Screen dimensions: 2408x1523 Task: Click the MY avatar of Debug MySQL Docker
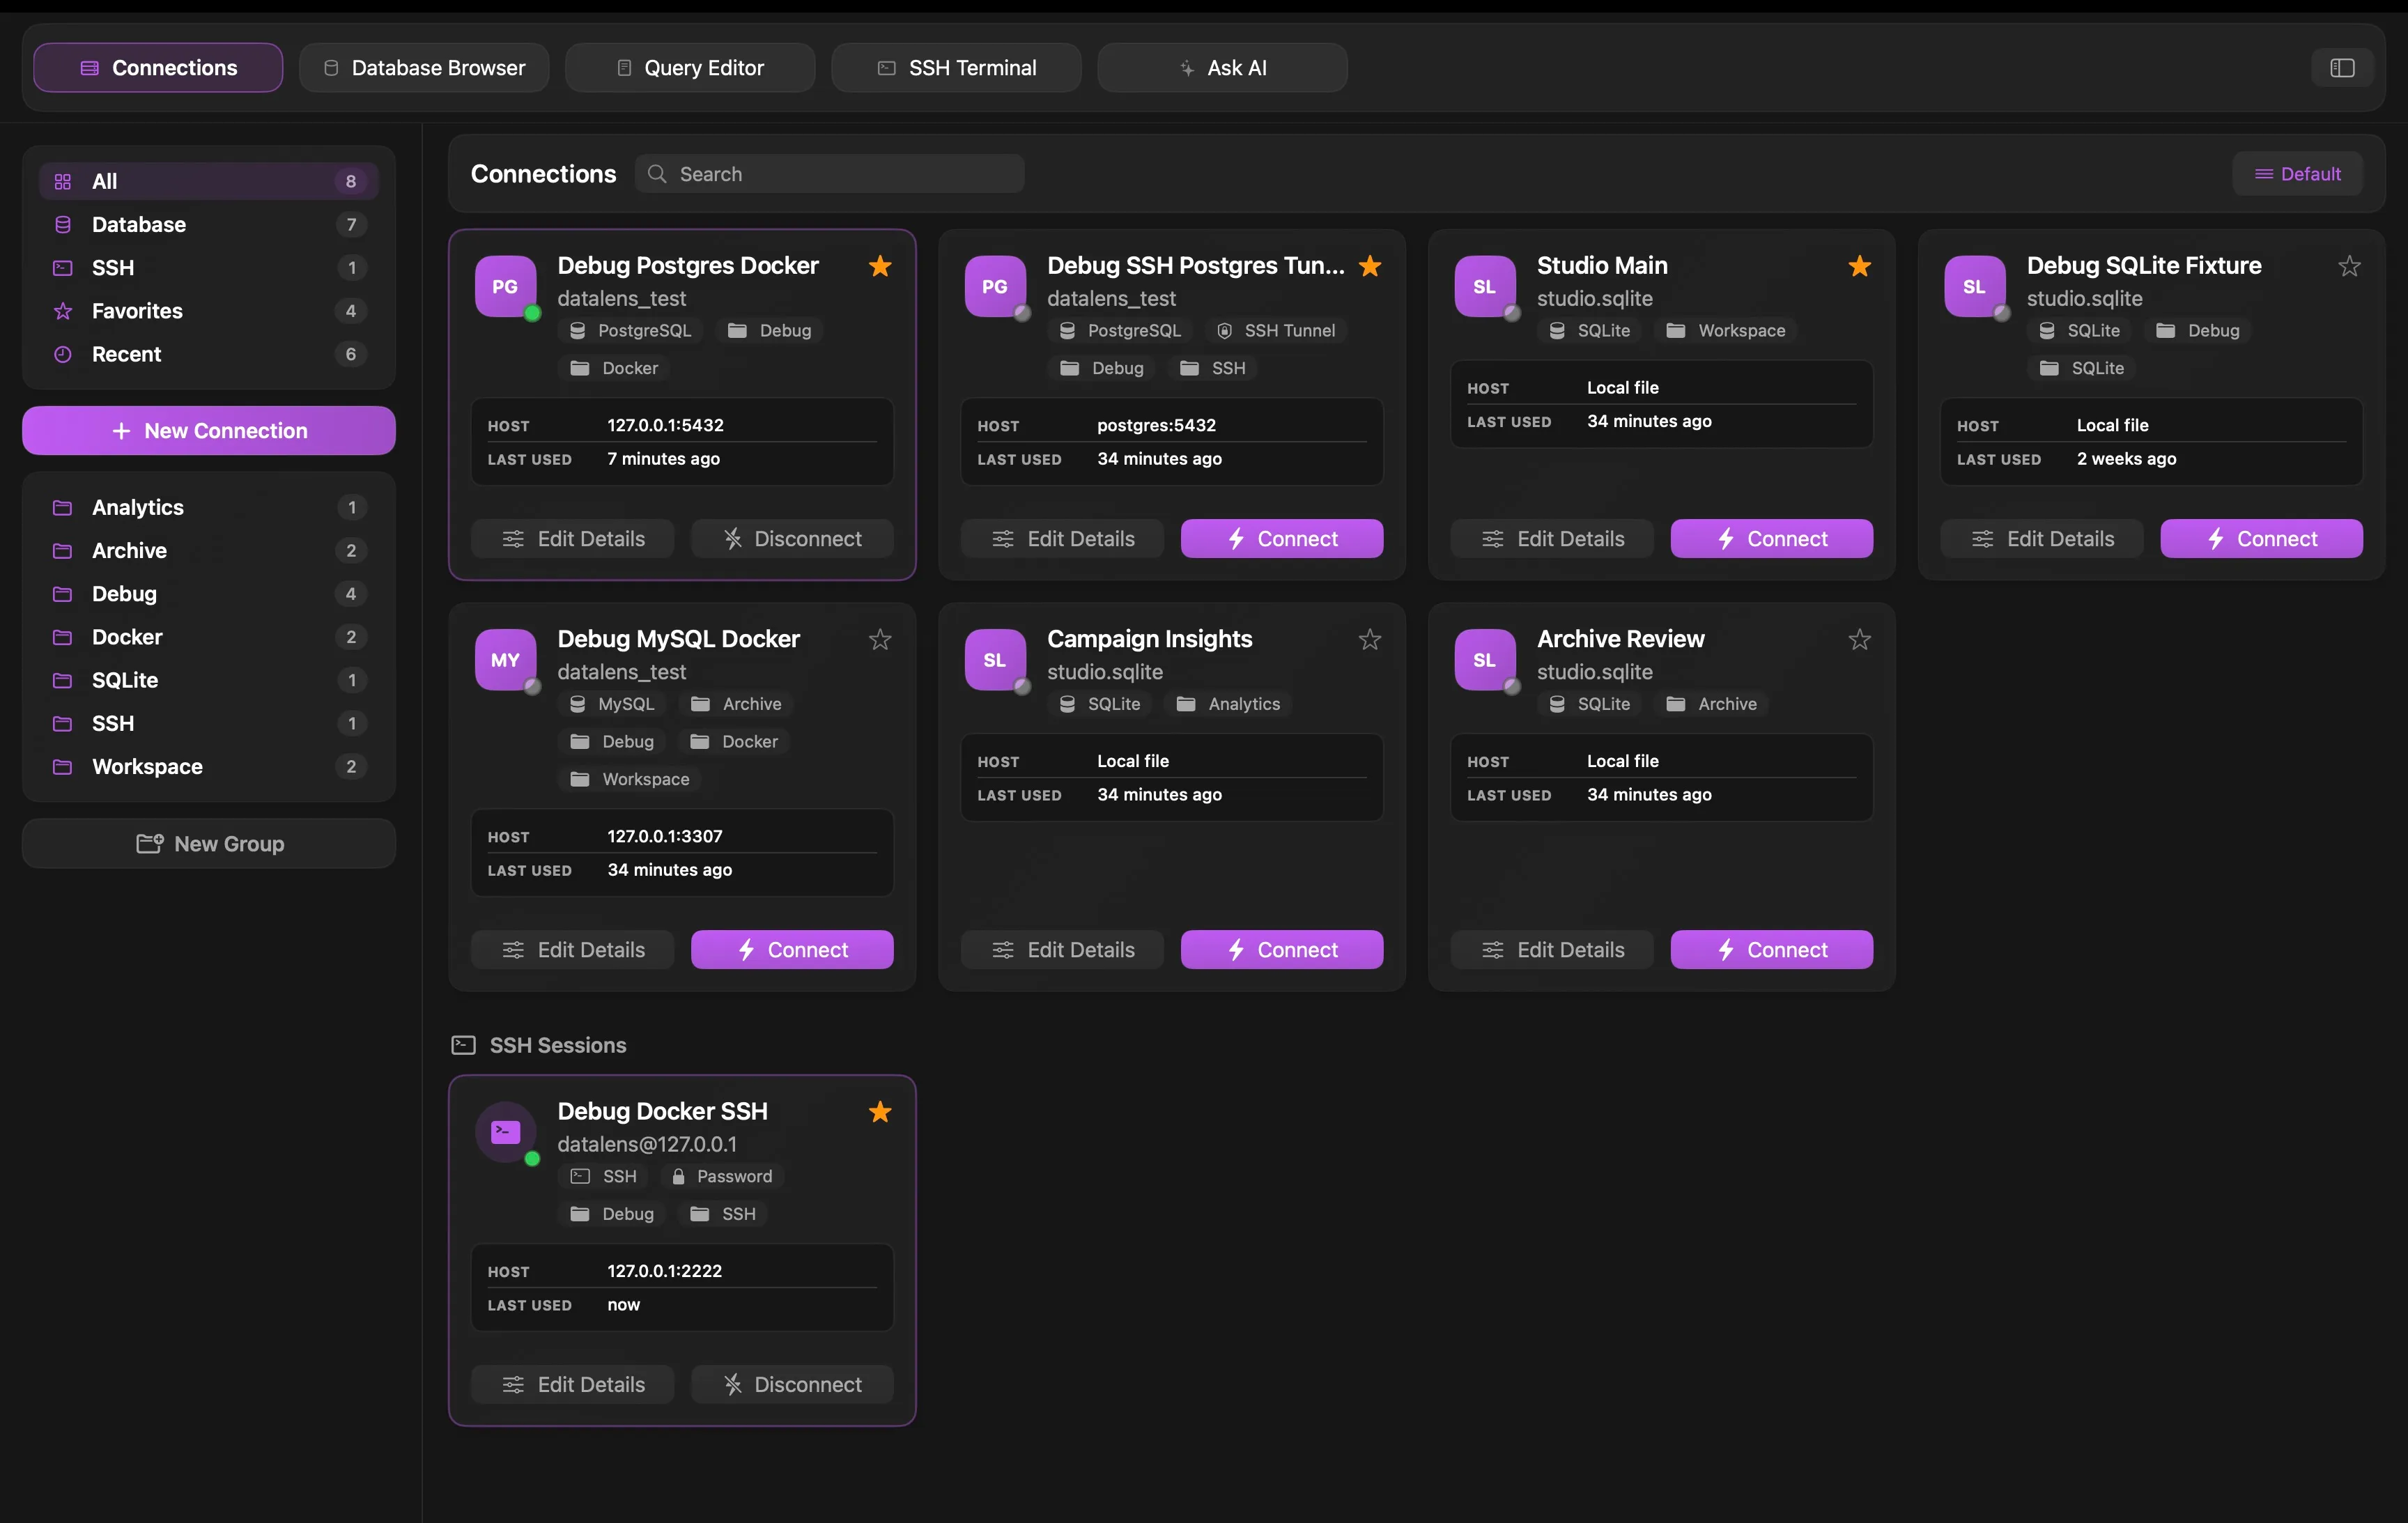(x=505, y=660)
